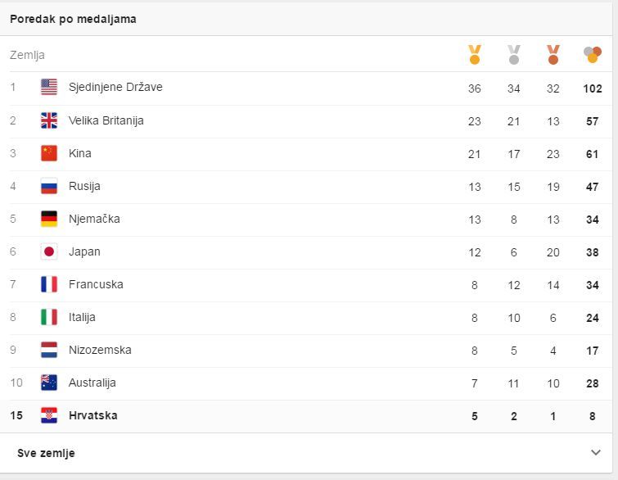Click the bronze medal column icon
This screenshot has height=480, width=618.
pyautogui.click(x=553, y=55)
